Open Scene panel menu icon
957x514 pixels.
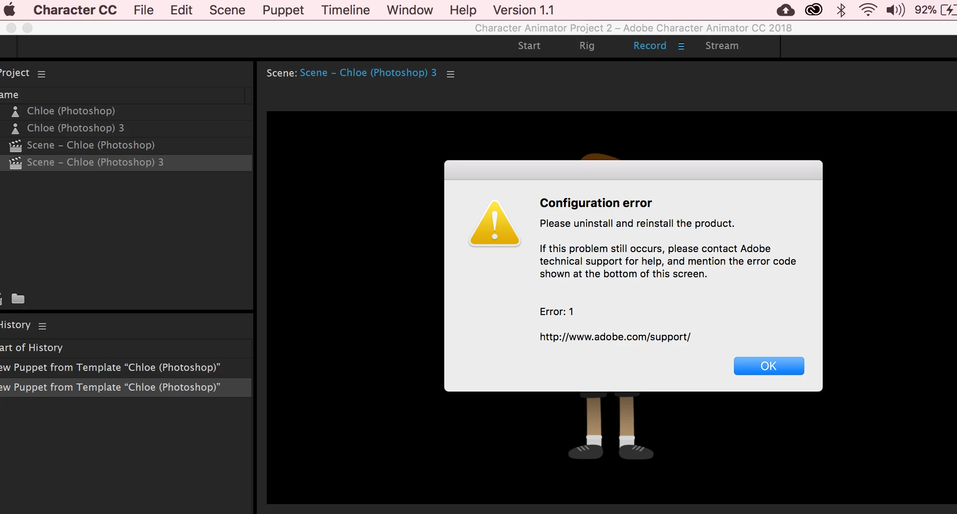point(450,74)
